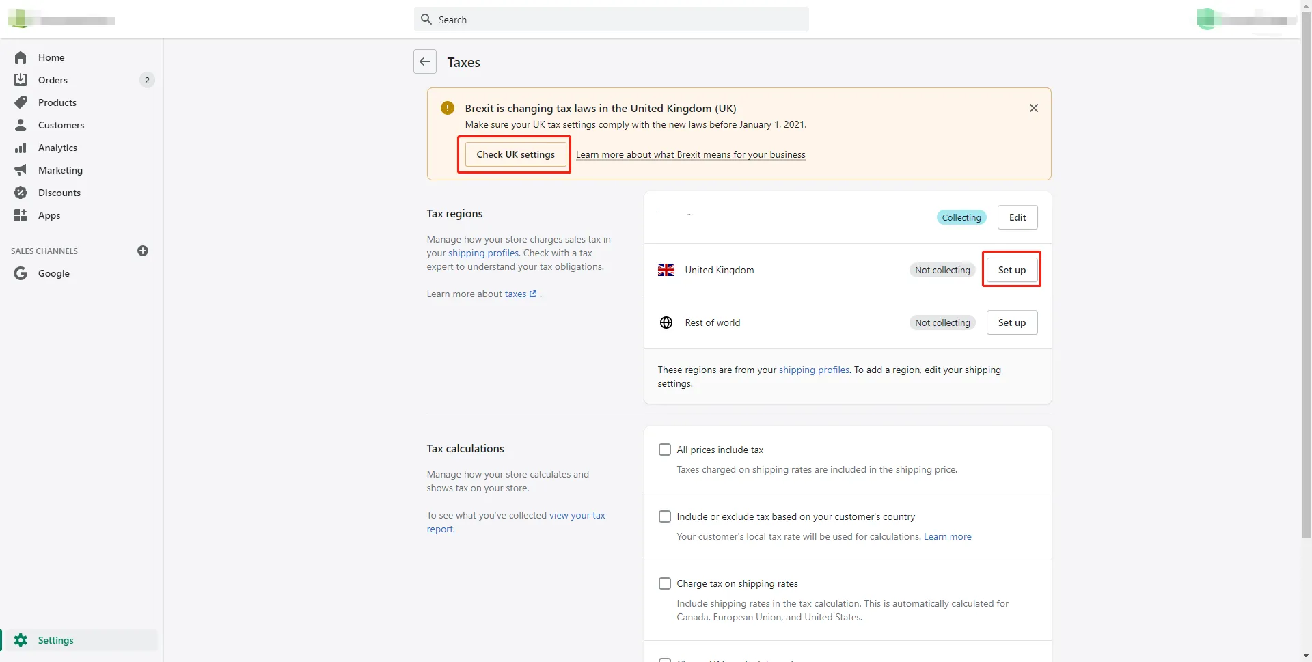Open Orders via its inbox icon
Screen dimensions: 1312x662
[20, 80]
